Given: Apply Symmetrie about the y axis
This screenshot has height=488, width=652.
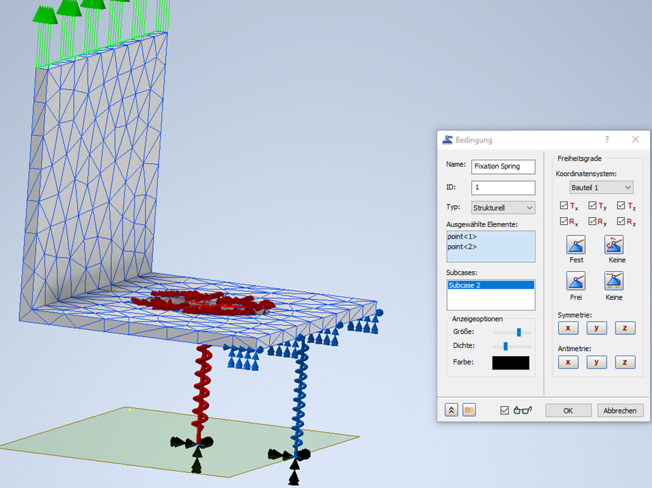Looking at the screenshot, I should [x=596, y=328].
